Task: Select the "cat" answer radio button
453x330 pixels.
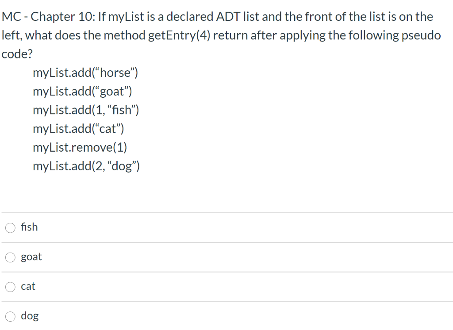Action: click(10, 287)
